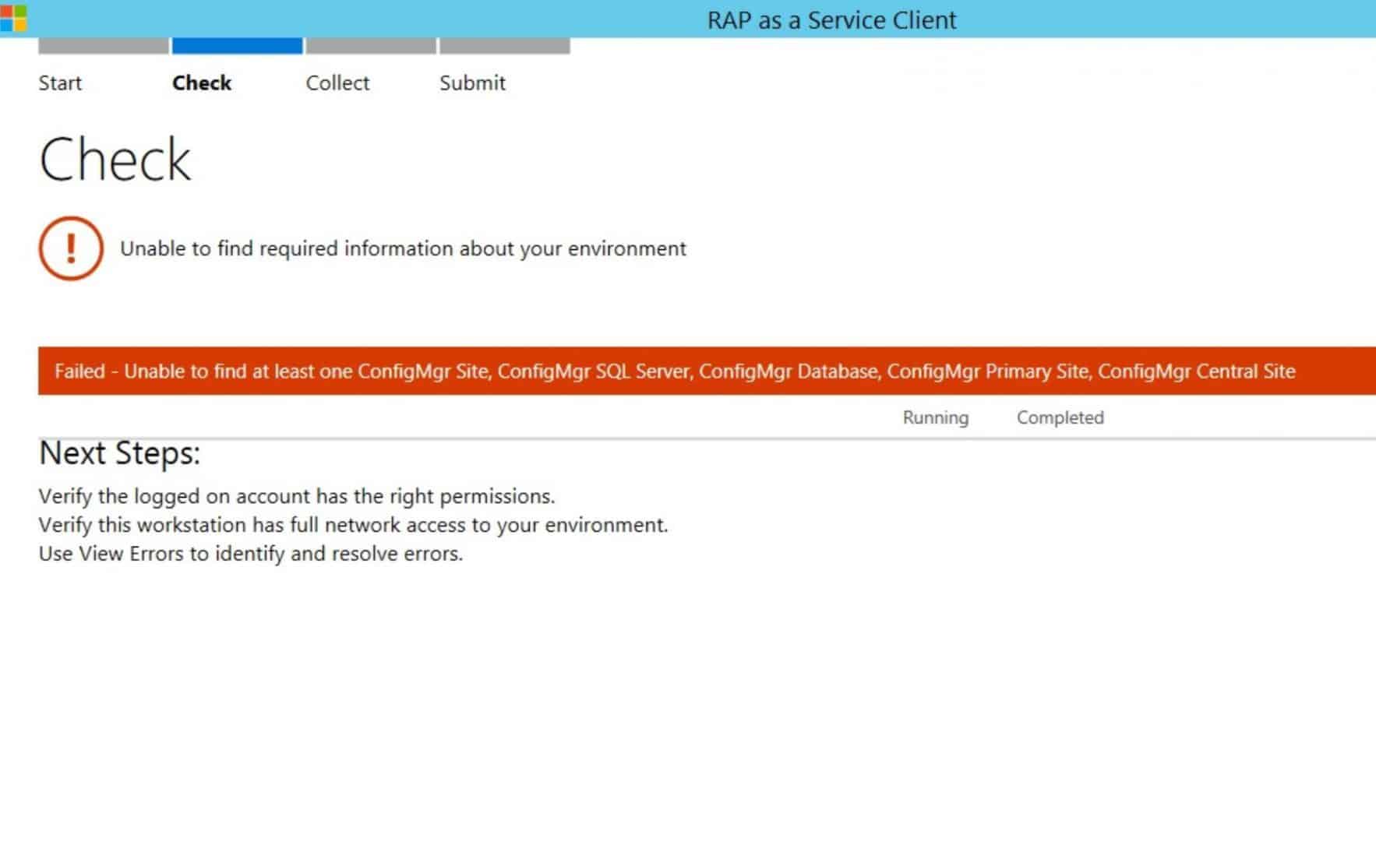Select the red Failed ConfigMgr error banner

[x=707, y=371]
